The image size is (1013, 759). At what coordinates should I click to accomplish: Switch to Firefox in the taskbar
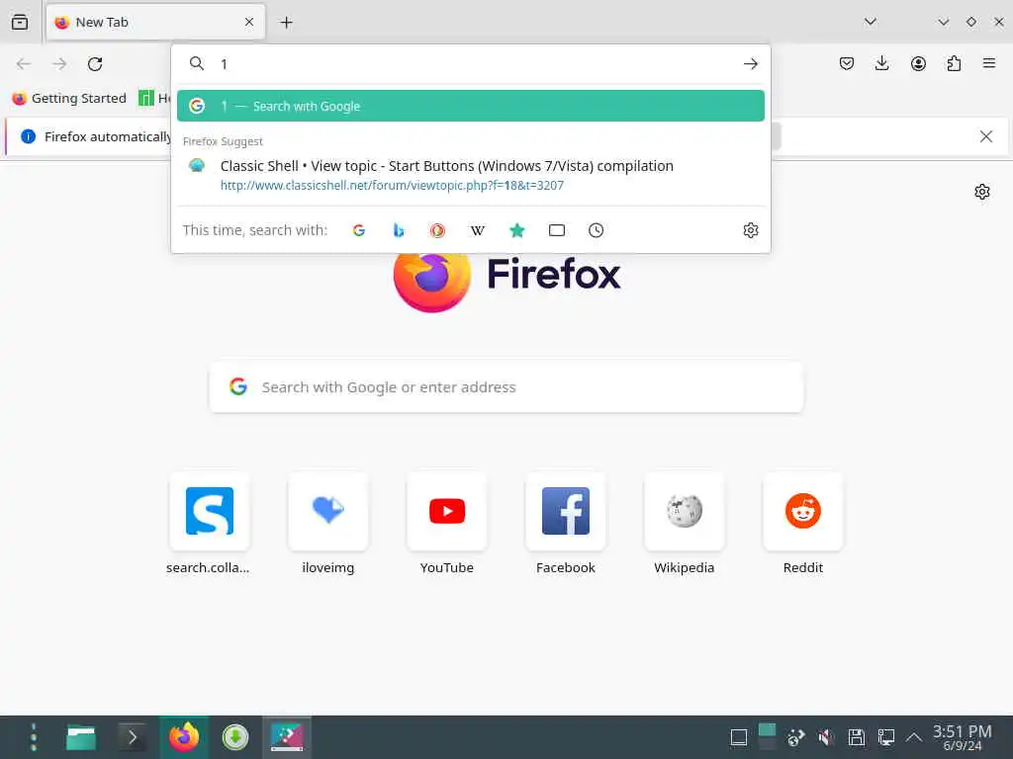(184, 737)
